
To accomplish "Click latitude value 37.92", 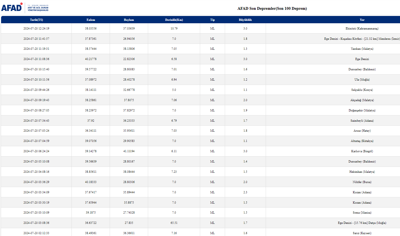I will click(91, 121).
